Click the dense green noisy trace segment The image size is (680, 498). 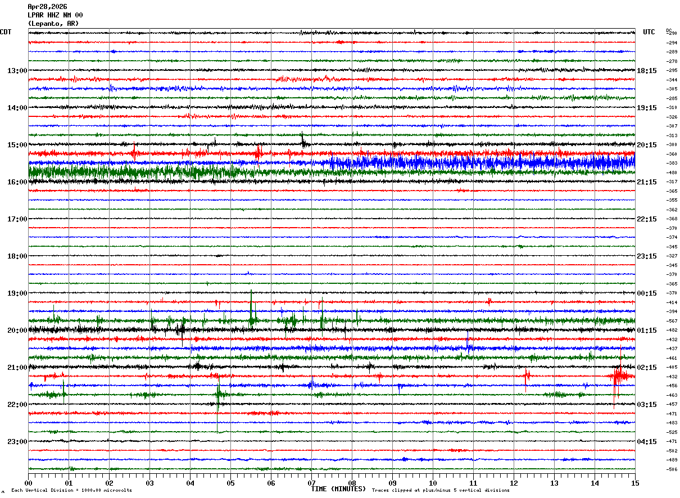point(135,171)
